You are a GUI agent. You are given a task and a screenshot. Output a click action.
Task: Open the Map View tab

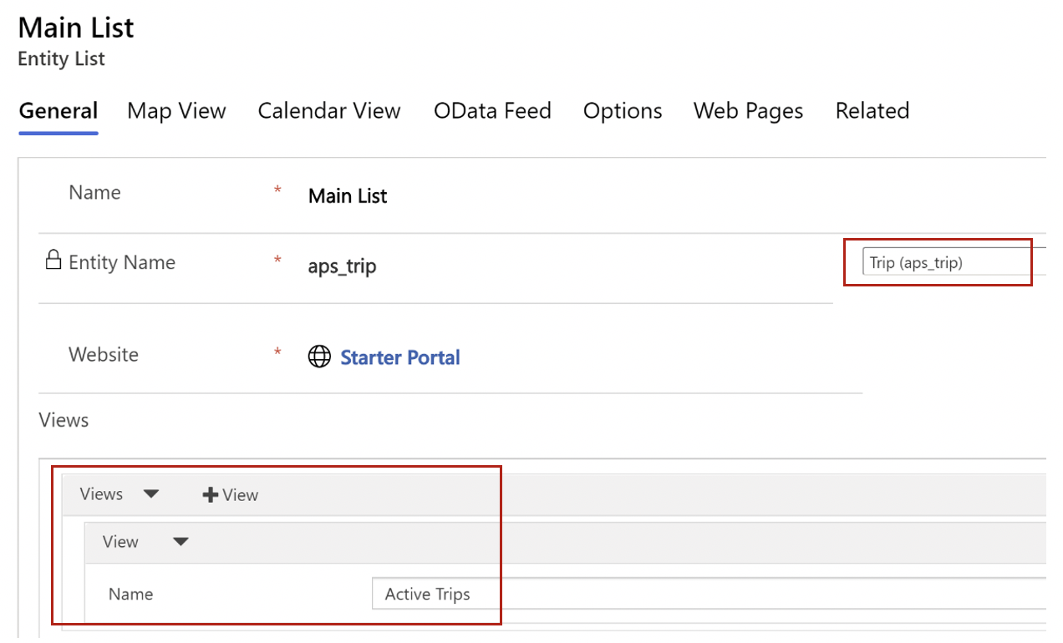pyautogui.click(x=176, y=111)
